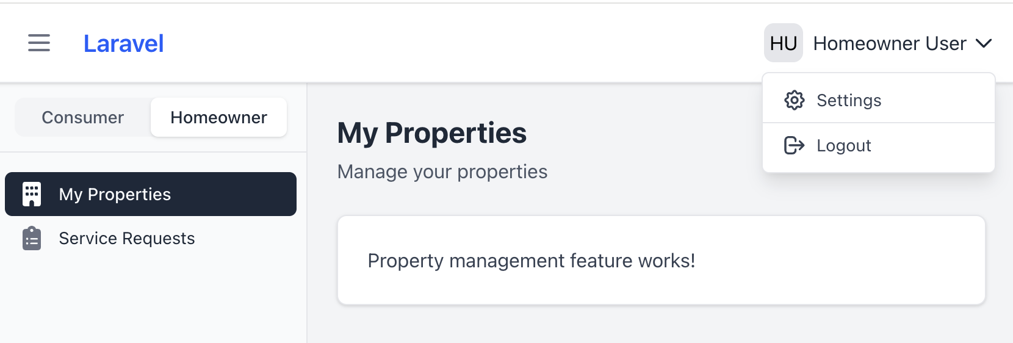Click 'Property management feature works!' text

(531, 261)
